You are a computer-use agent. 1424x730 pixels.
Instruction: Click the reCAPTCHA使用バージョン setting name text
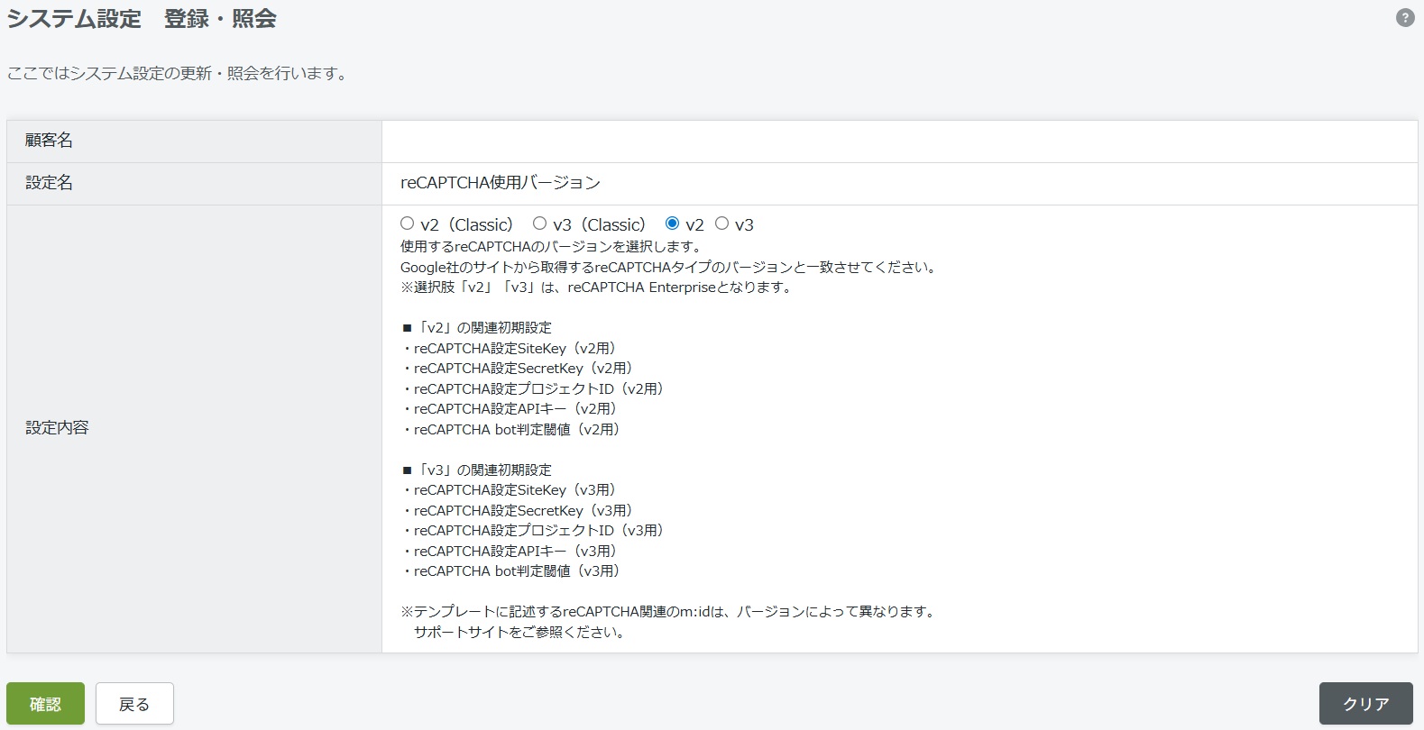click(501, 183)
